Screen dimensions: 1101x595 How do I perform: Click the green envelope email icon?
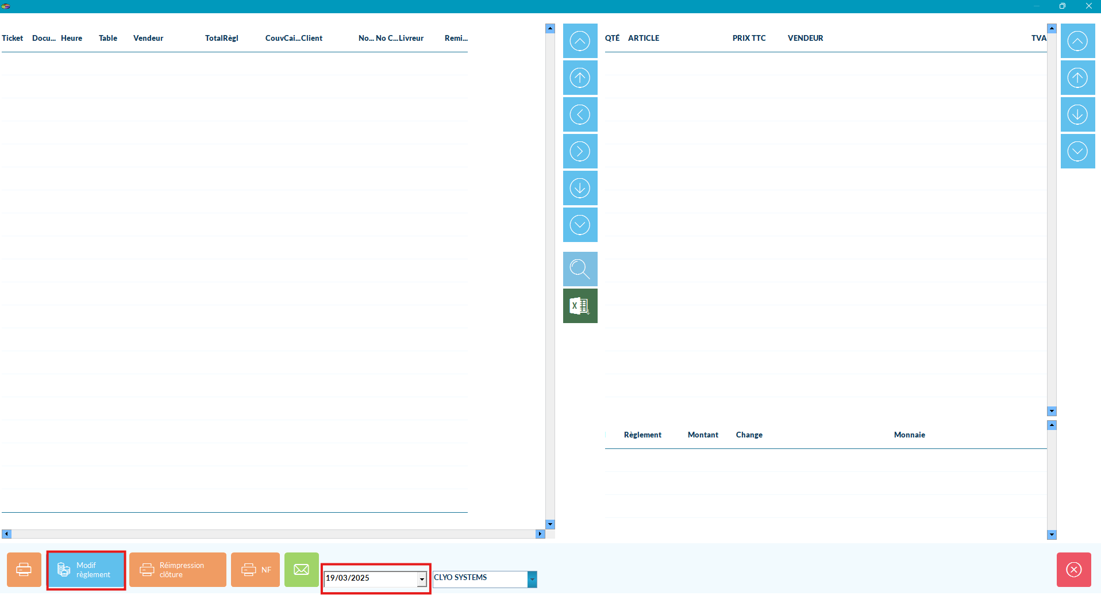(301, 570)
